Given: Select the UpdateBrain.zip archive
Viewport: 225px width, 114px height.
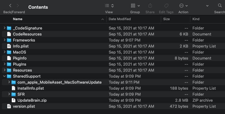Looking at the screenshot, I should 32,100.
